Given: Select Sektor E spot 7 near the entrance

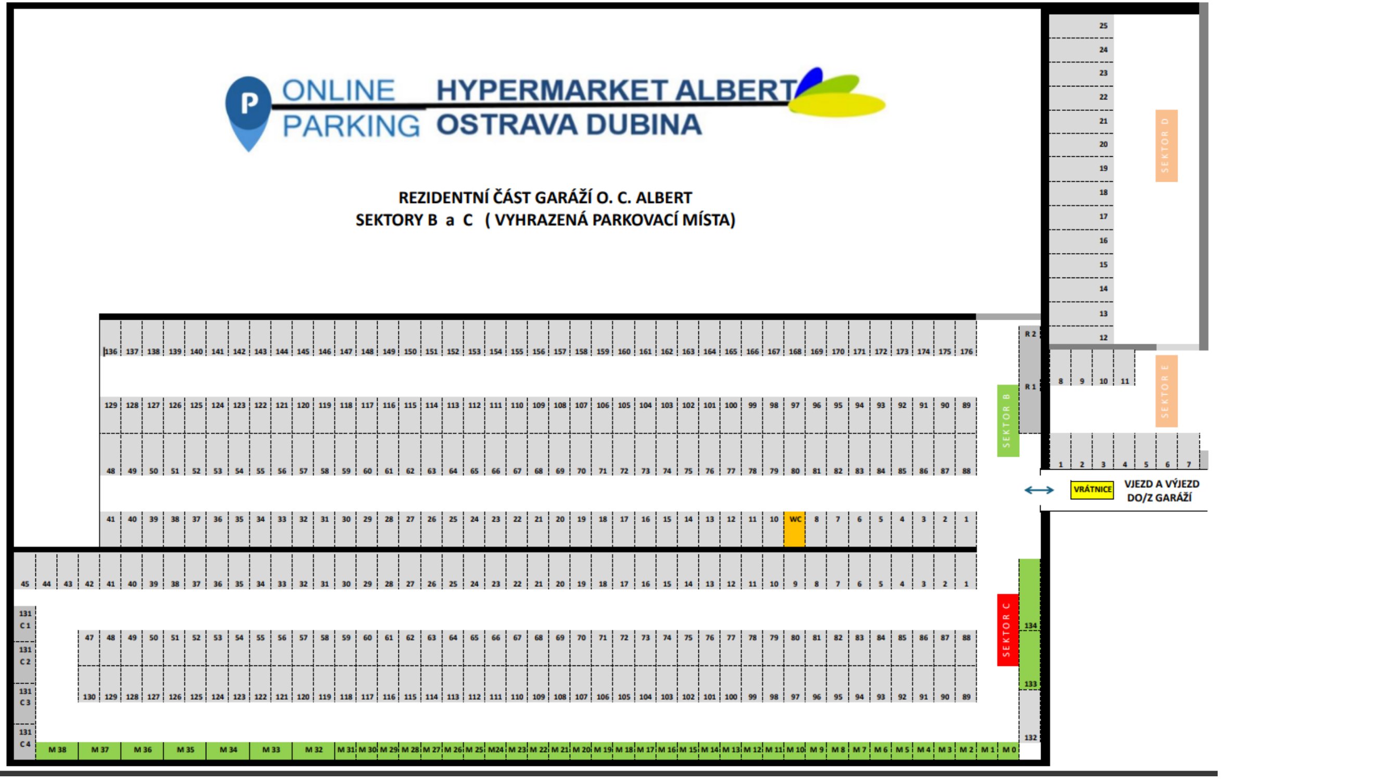Looking at the screenshot, I should (1188, 451).
